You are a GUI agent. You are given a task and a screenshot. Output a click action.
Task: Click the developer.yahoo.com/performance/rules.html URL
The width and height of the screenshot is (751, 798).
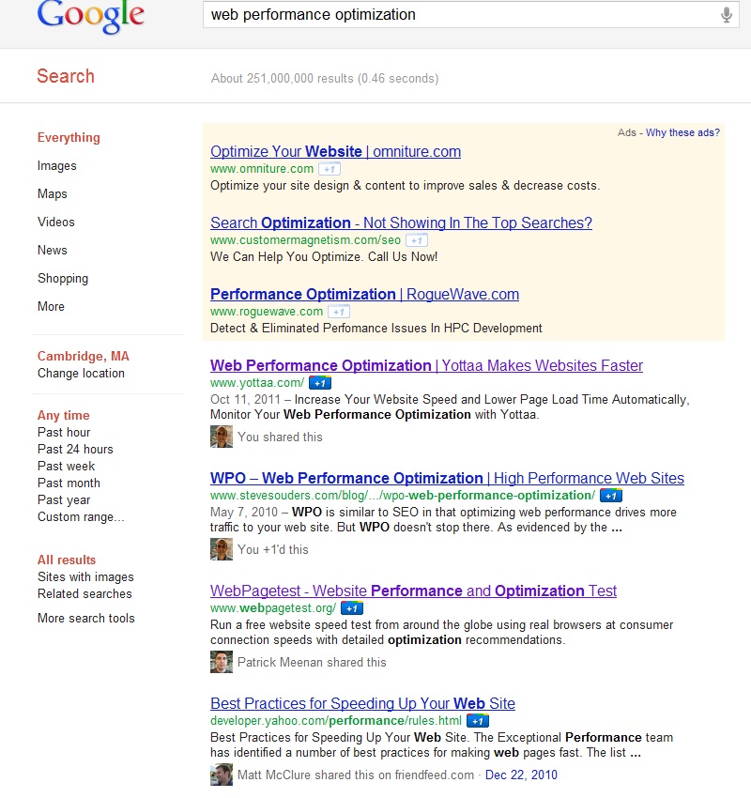point(336,721)
